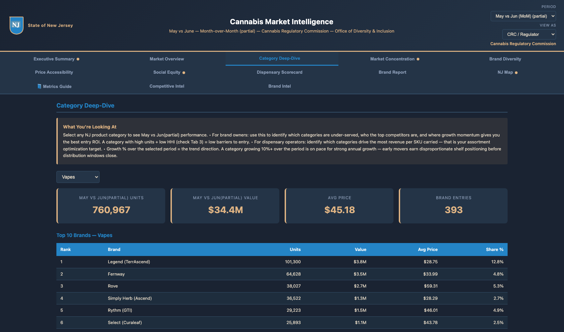Switch to Competitive Intel tab
This screenshot has width=564, height=332.
click(167, 86)
